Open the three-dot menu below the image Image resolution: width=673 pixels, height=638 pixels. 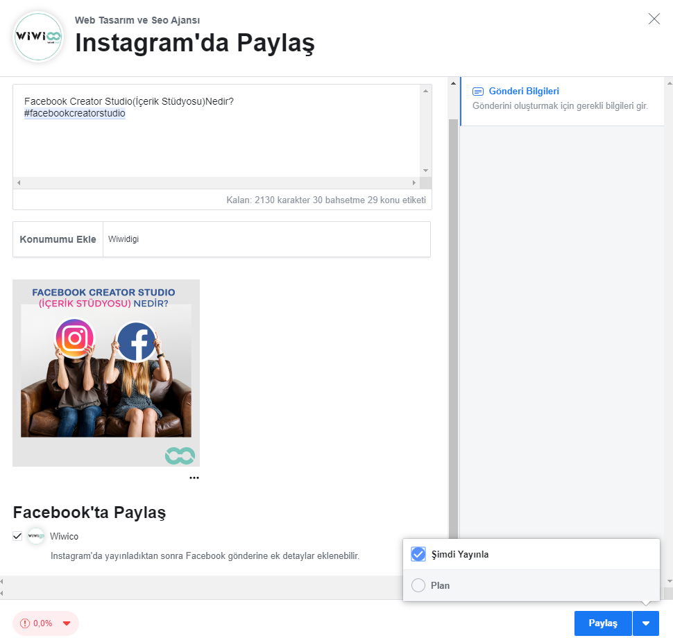click(x=194, y=478)
